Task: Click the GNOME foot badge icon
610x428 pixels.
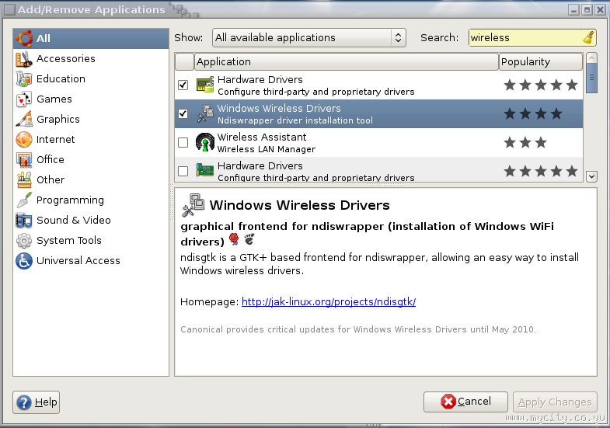Action: tap(249, 239)
